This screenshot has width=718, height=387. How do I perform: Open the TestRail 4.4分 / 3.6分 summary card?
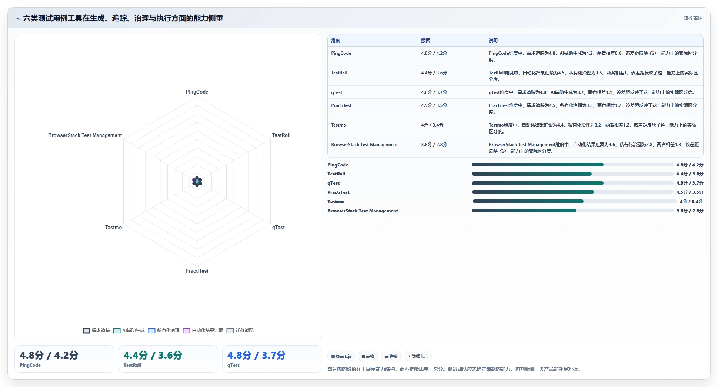(168, 359)
